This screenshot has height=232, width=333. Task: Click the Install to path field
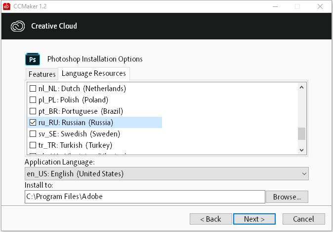pos(145,197)
